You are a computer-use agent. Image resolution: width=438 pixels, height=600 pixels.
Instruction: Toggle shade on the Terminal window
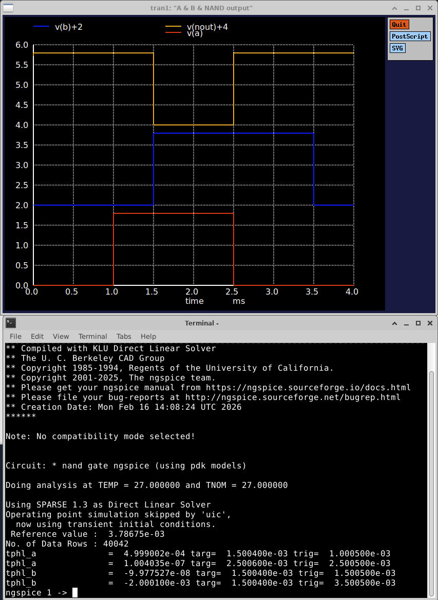coord(394,323)
